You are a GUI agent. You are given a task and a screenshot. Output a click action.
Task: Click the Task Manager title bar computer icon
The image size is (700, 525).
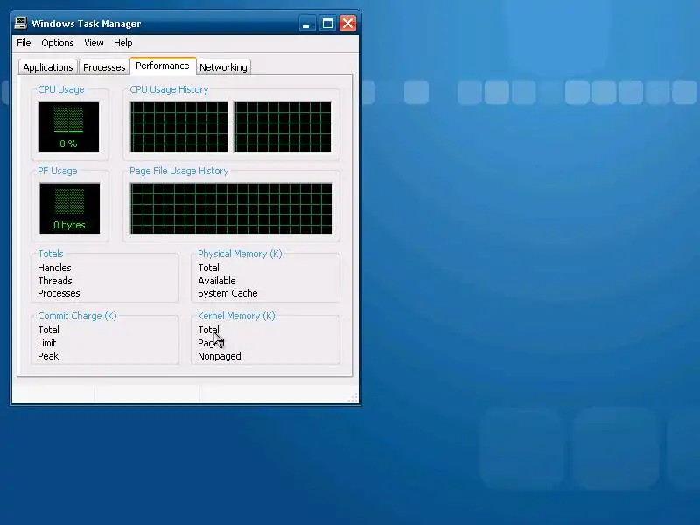(21, 23)
